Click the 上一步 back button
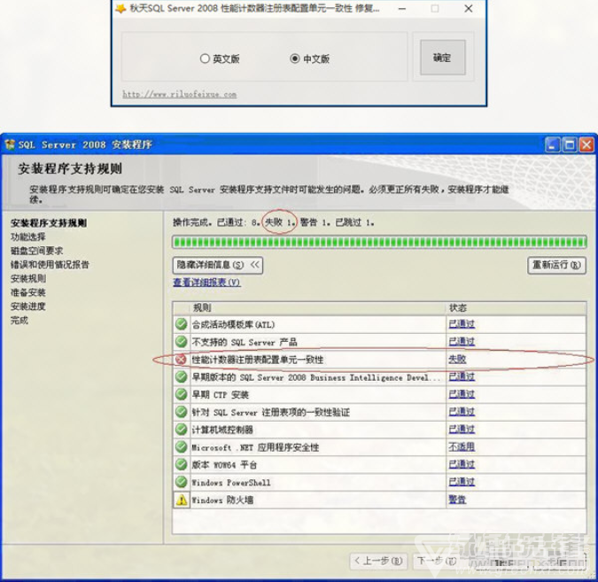This screenshot has width=598, height=582. 378,561
